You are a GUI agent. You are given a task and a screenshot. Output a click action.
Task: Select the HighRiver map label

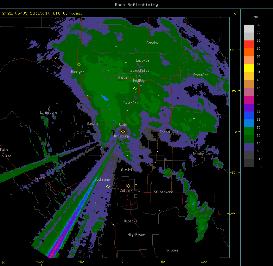point(136,235)
